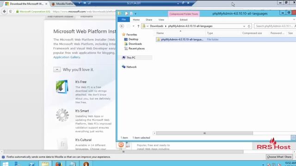The height and width of the screenshot is (166, 296).
Task: Click the folder icon of the phpMyAdmin row
Action: pos(159,40)
